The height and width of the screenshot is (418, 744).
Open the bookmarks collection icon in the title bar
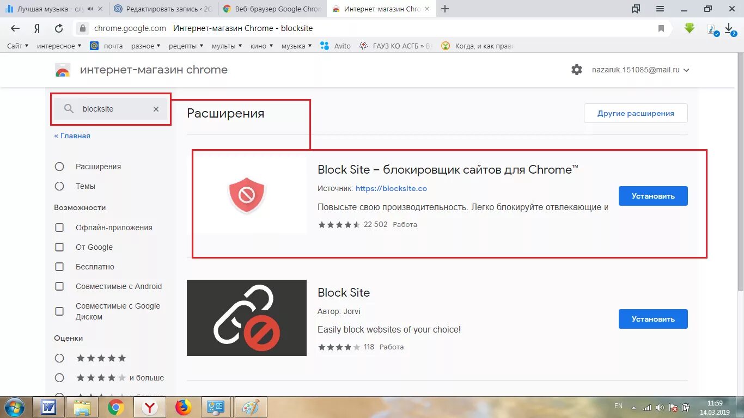point(636,9)
